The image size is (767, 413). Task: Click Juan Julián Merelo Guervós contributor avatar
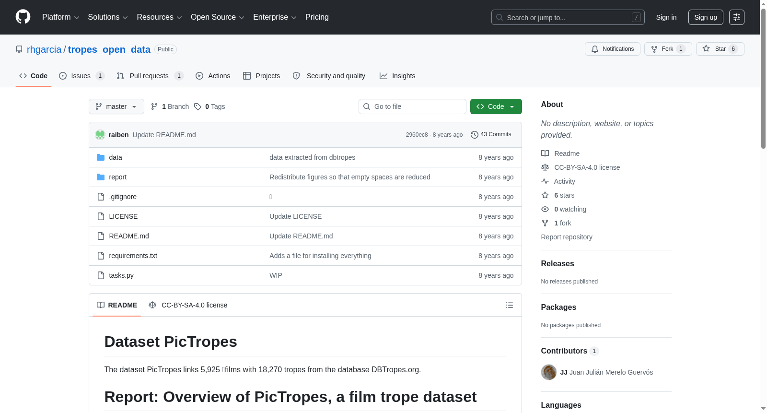click(549, 372)
